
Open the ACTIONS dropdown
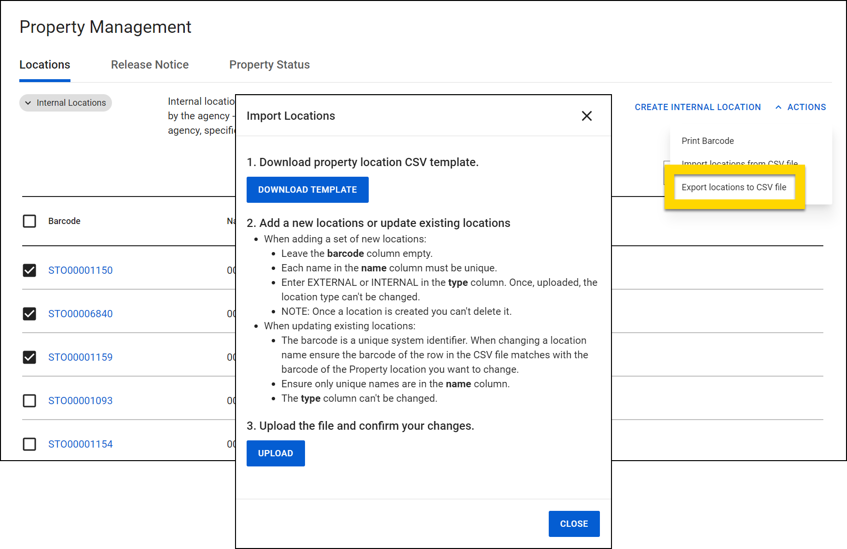tap(805, 107)
